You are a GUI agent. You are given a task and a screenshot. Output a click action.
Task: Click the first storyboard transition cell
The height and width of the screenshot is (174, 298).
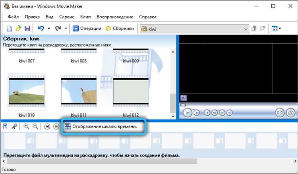click(x=31, y=141)
